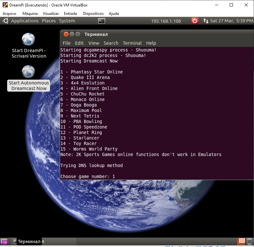Screen dimensions: 254x247
Task: Click the show desktop icon in the bottom panel
Action: click(4, 241)
